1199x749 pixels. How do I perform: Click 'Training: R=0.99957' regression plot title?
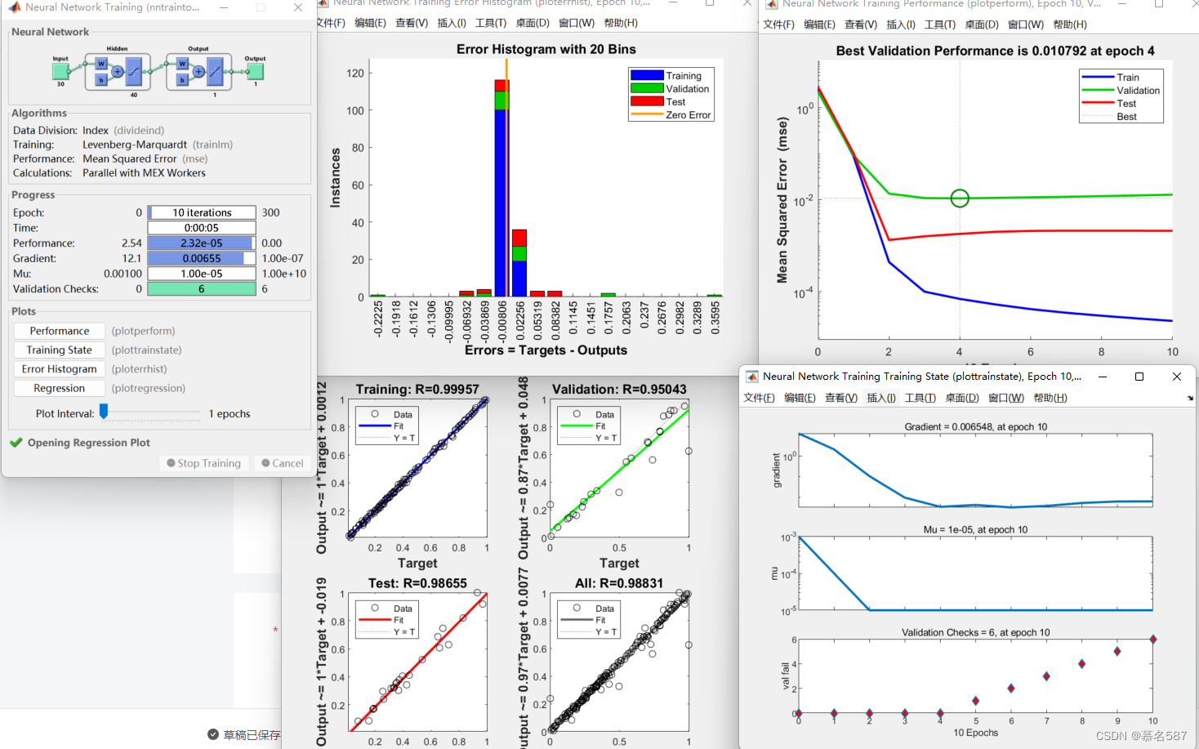coord(417,390)
